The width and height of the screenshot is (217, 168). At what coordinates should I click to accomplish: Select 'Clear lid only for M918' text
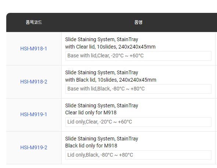click(x=91, y=112)
